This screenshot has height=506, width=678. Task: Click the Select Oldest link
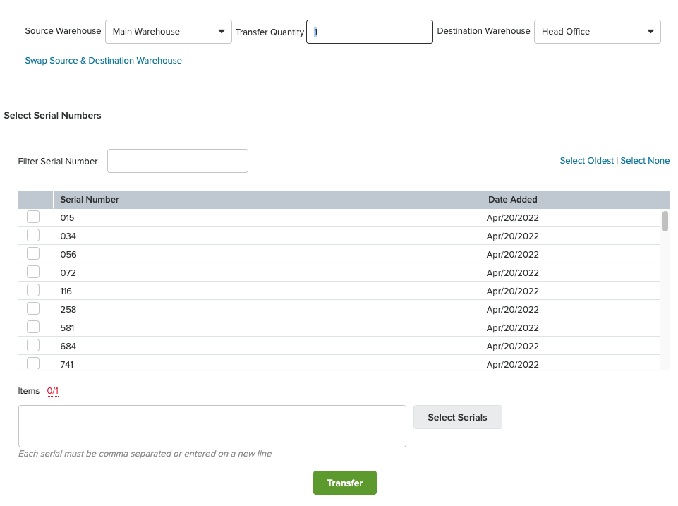[587, 161]
